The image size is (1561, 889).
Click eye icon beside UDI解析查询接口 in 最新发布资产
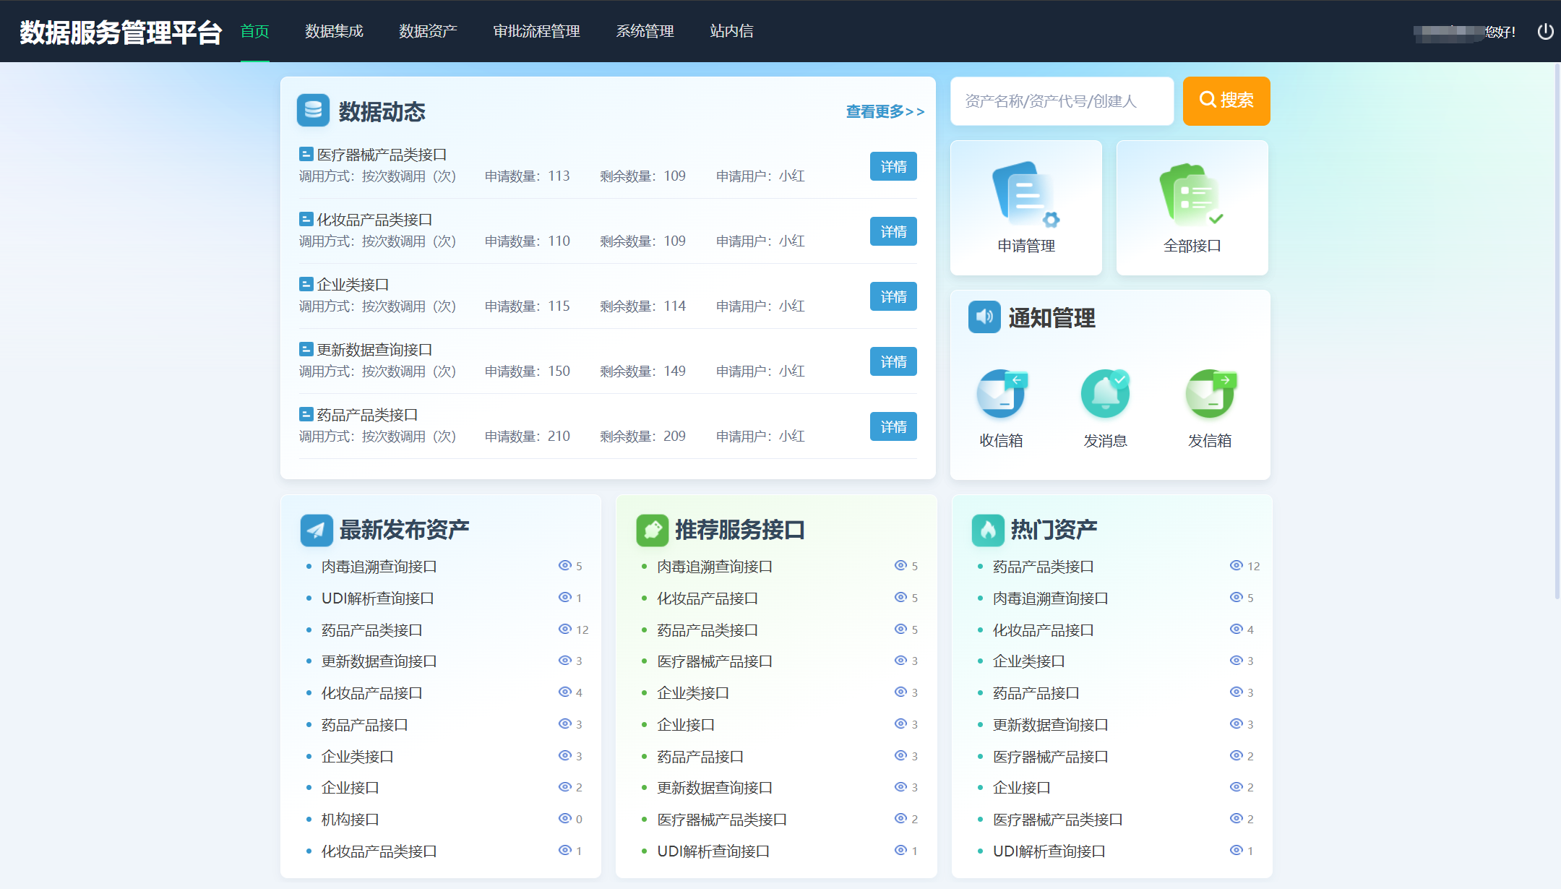click(x=564, y=598)
